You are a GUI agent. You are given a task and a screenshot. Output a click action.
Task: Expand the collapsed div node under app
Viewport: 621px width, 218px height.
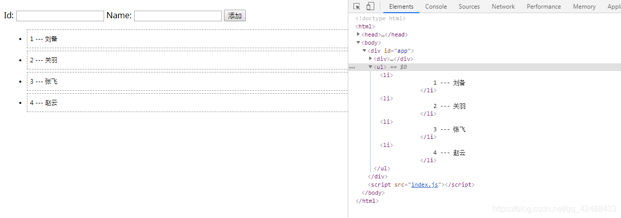click(371, 59)
